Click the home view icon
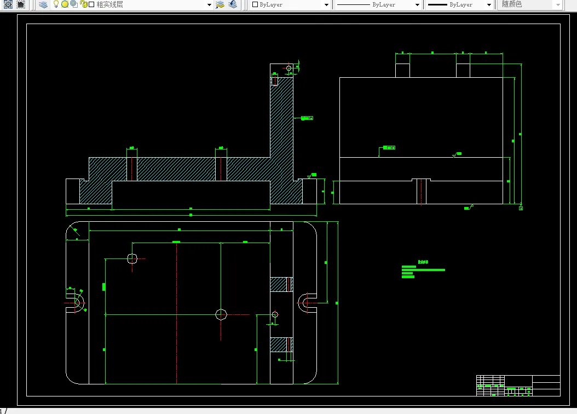The height and width of the screenshot is (414, 577). (x=21, y=4)
